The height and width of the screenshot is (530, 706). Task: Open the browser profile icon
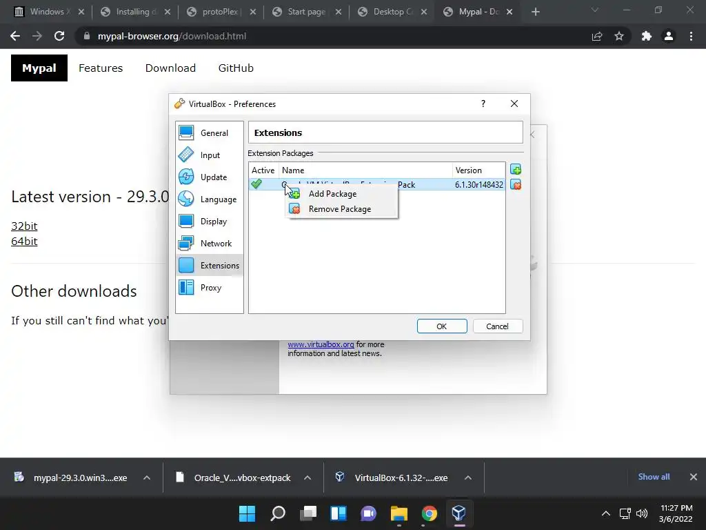tap(669, 36)
